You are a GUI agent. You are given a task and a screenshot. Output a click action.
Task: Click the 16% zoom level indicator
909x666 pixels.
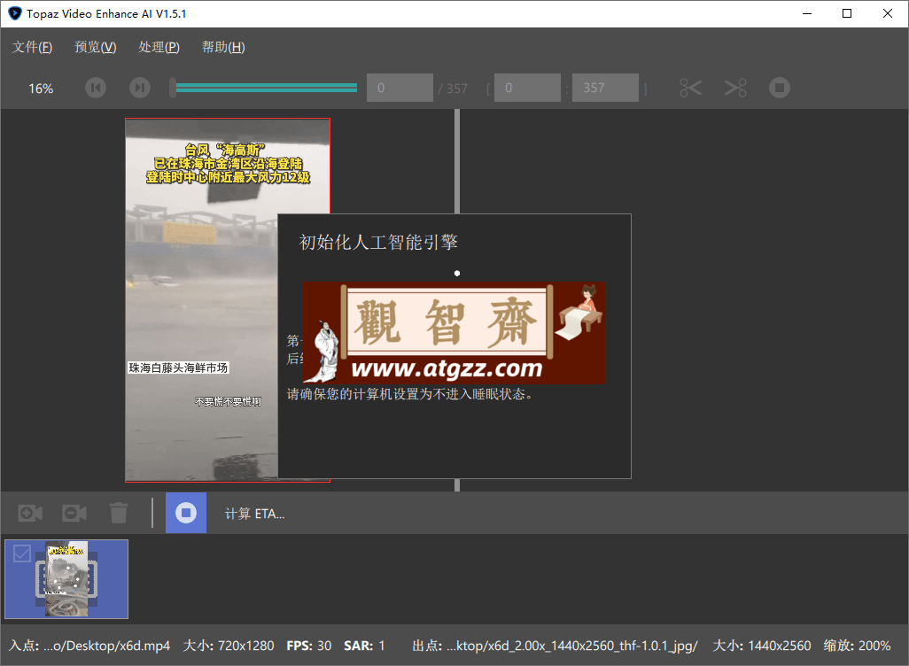click(x=41, y=89)
